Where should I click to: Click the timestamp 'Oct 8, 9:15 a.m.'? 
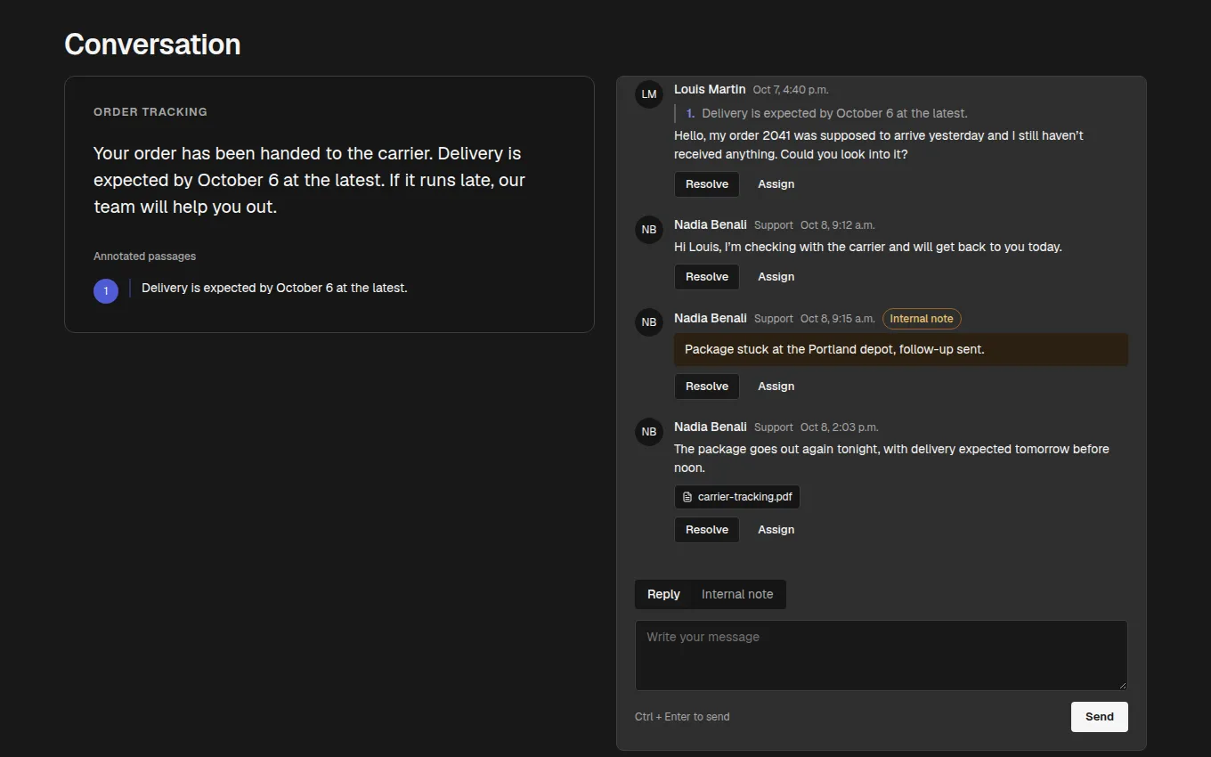(838, 319)
